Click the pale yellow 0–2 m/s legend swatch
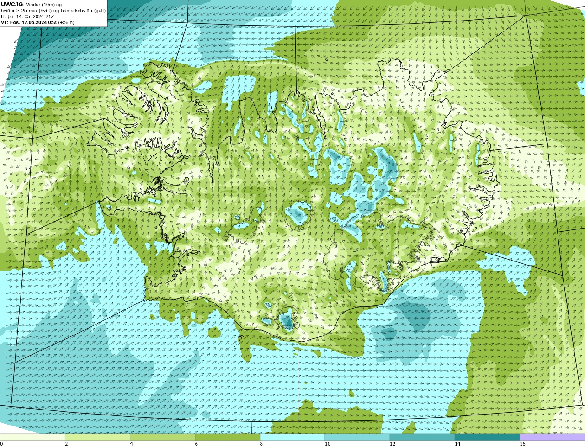This screenshot has height=447, width=585. (33, 437)
